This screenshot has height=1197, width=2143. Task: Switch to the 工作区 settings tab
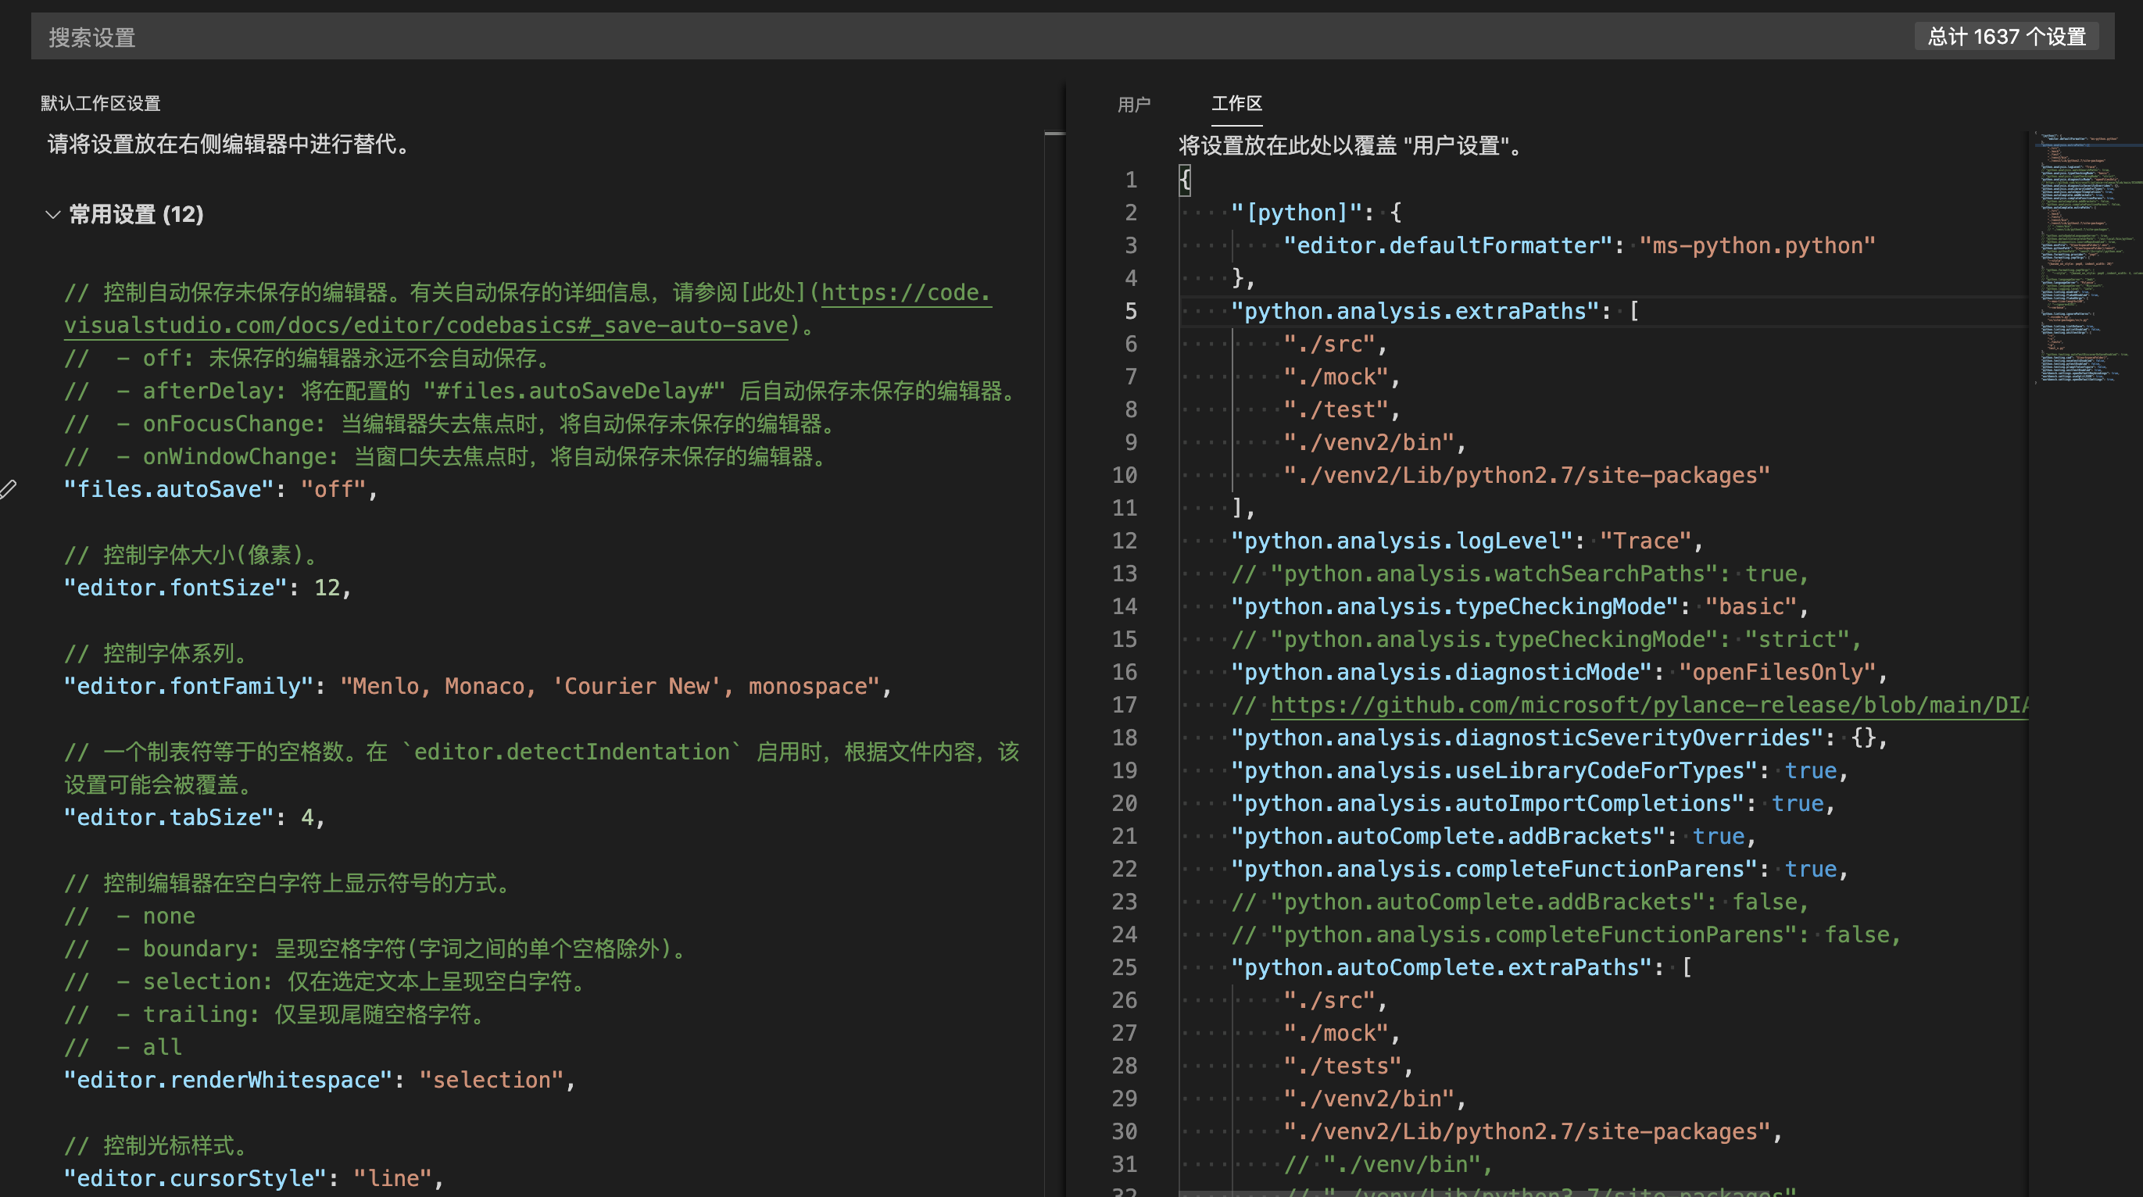1236,103
